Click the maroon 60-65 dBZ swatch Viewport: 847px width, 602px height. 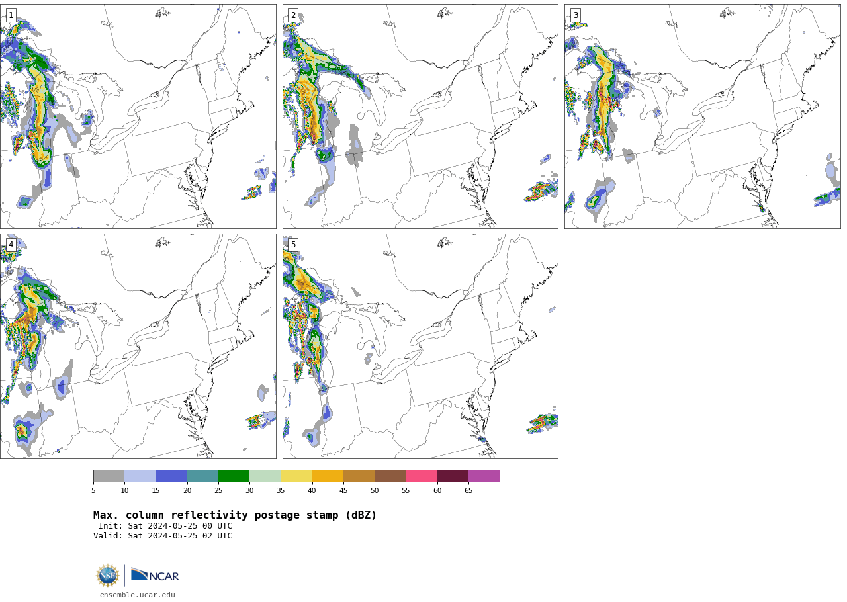(x=453, y=476)
